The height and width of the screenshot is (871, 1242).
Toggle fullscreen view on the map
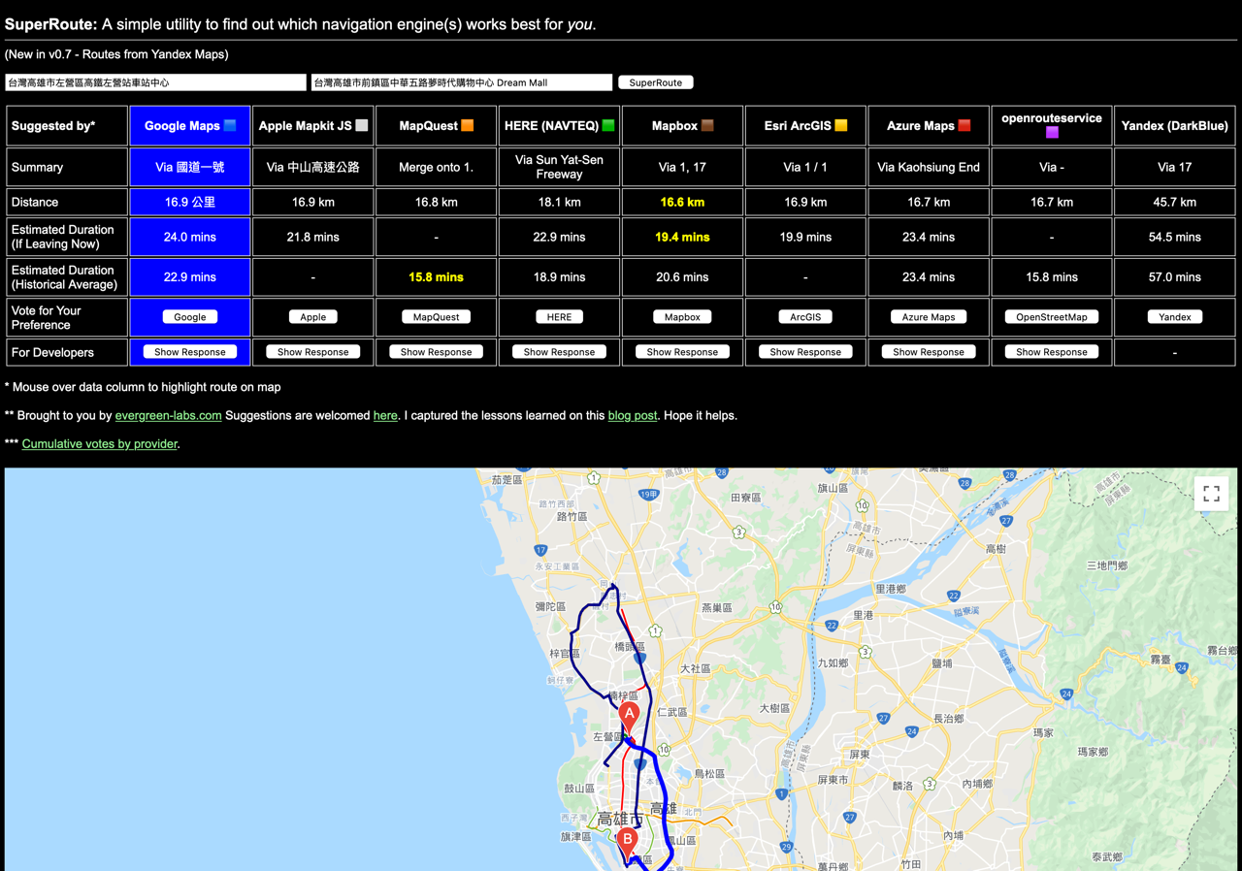[1211, 494]
